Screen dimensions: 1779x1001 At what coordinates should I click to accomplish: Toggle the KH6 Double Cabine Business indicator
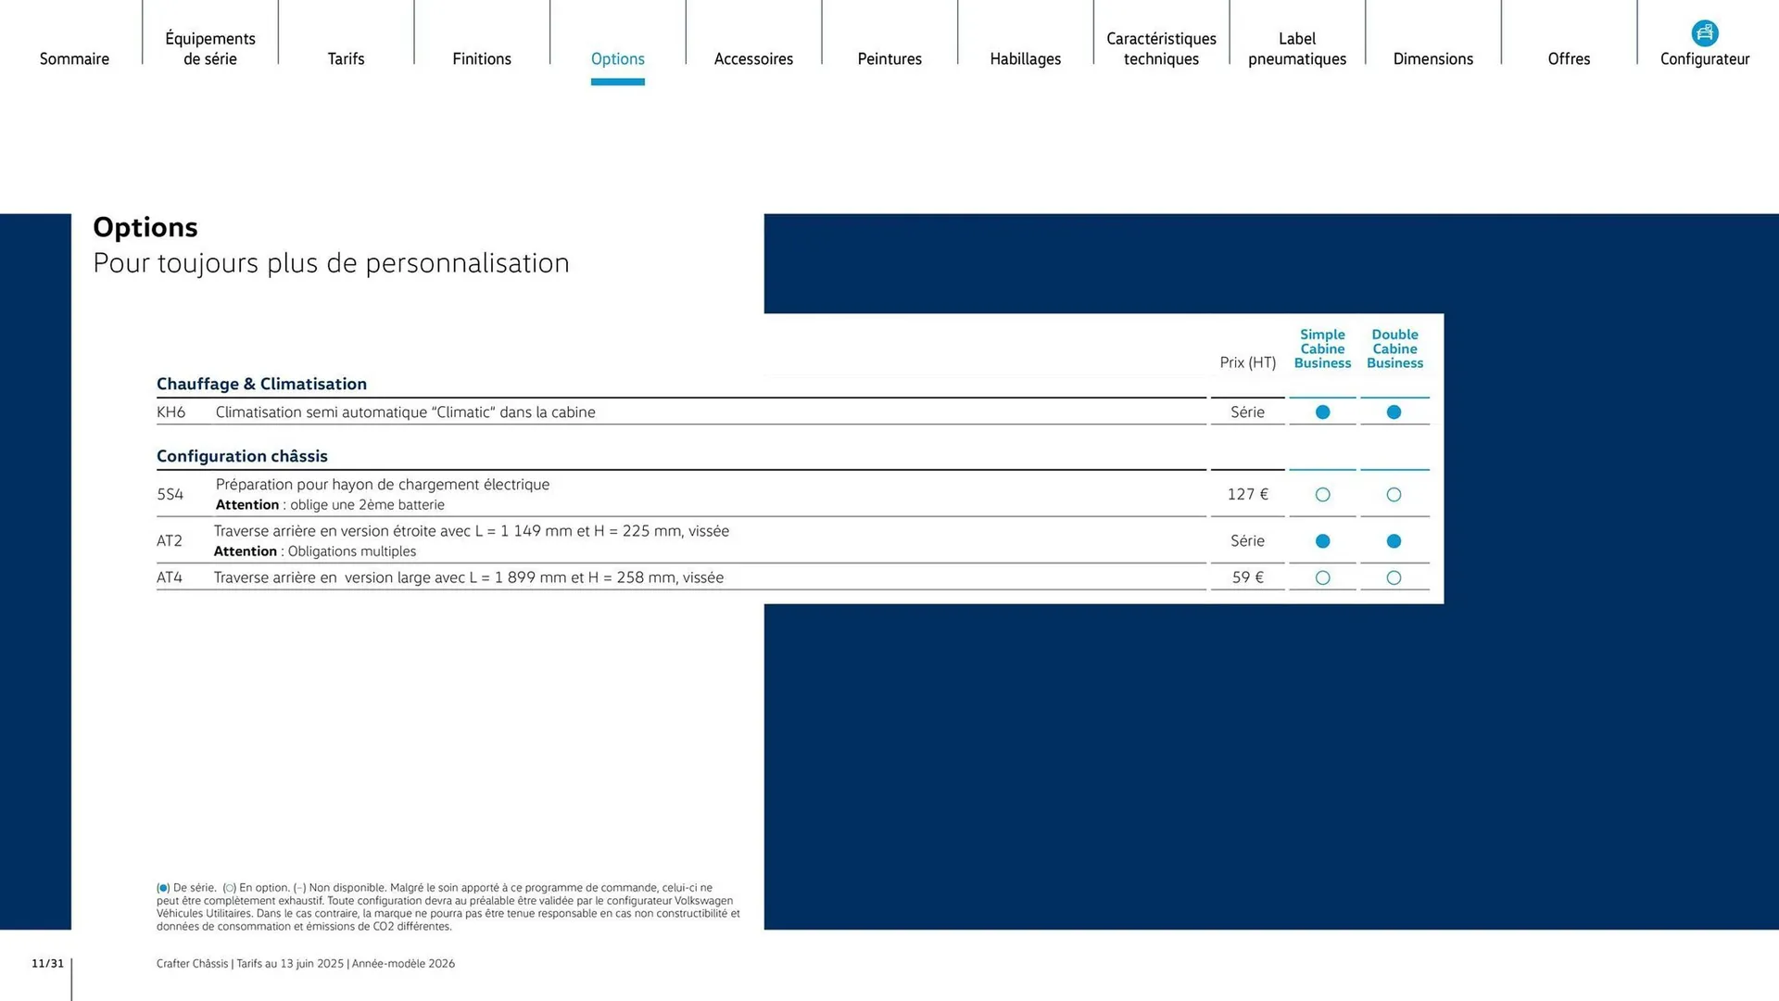coord(1394,412)
